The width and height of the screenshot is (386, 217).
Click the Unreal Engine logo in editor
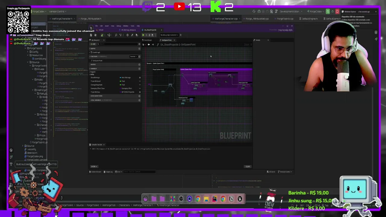(x=91, y=28)
